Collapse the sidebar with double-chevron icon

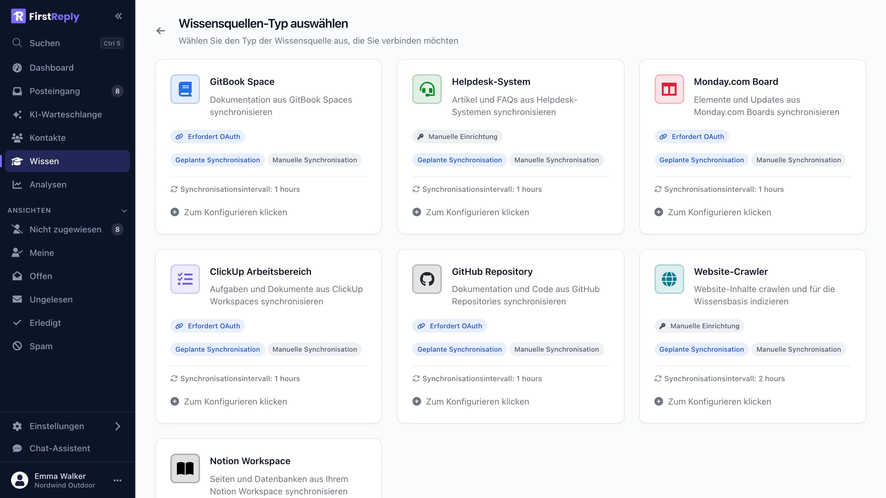coord(118,16)
